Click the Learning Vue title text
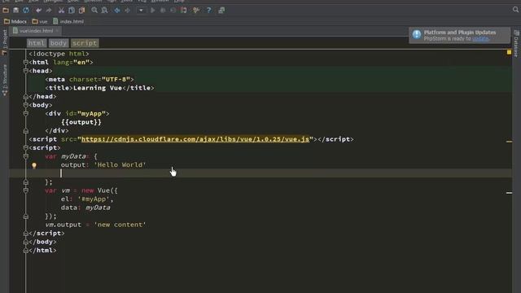521x293 pixels. click(x=98, y=88)
